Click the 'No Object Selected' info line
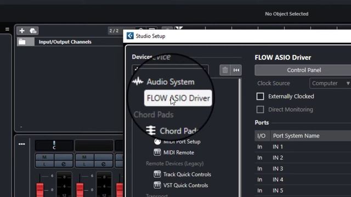Viewport: 351px width, 197px height. [286, 14]
